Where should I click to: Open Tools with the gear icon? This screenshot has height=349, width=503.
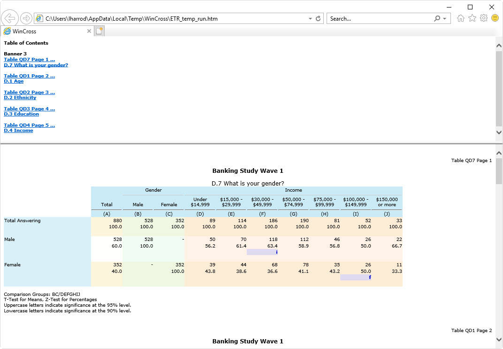tap(483, 18)
